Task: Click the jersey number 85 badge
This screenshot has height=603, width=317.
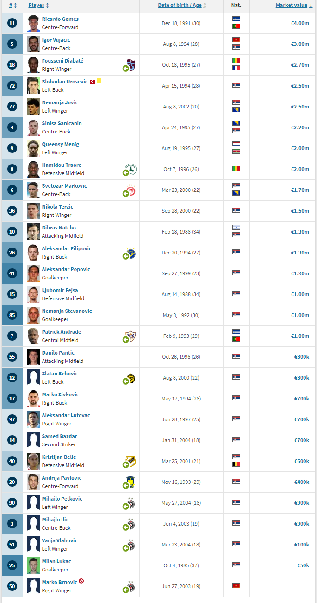Action: pyautogui.click(x=12, y=315)
